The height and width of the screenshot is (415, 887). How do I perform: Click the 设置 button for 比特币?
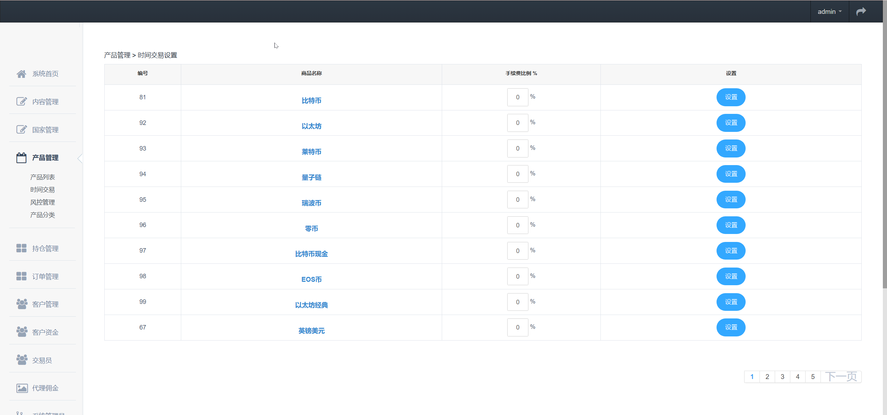pos(731,97)
